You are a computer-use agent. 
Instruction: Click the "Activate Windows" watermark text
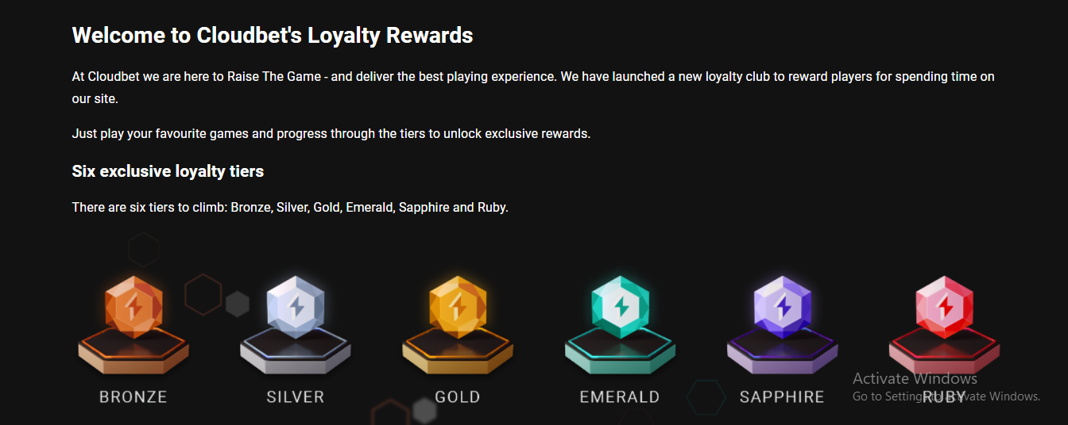pos(915,378)
